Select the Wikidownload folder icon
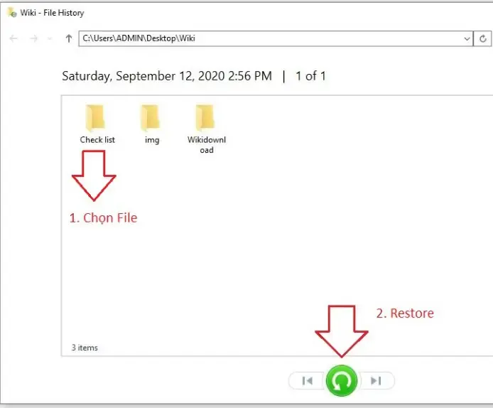The width and height of the screenshot is (493, 408). [205, 117]
